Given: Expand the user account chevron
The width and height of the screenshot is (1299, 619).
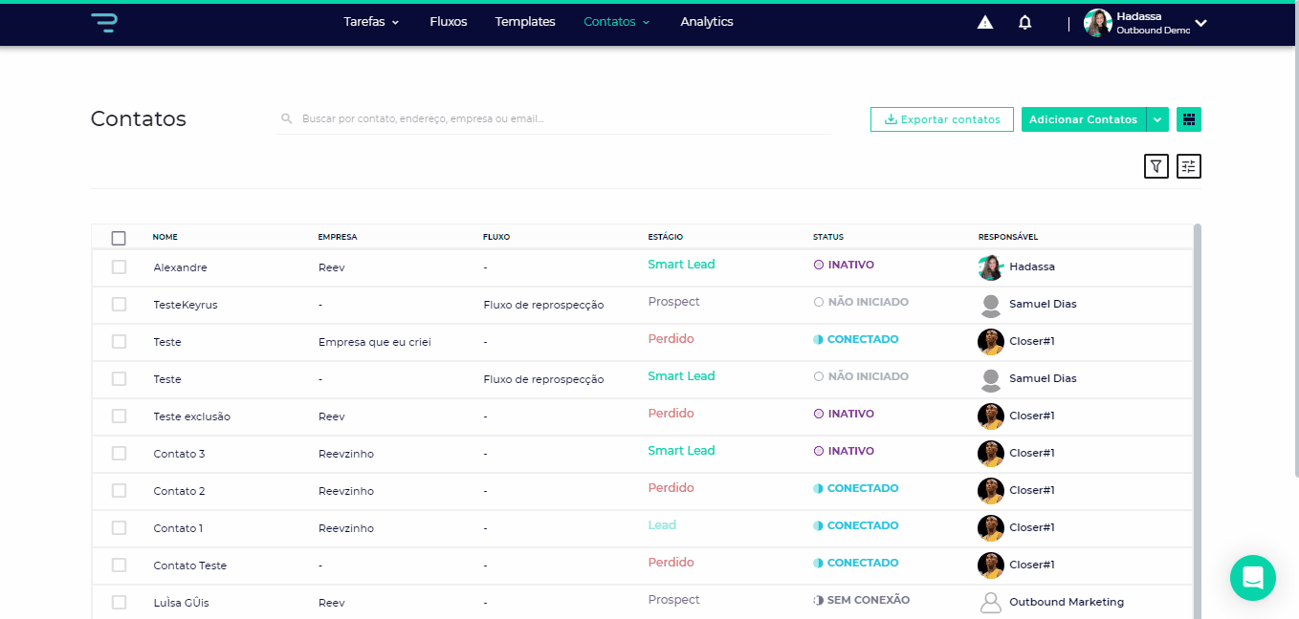Looking at the screenshot, I should coord(1201,23).
